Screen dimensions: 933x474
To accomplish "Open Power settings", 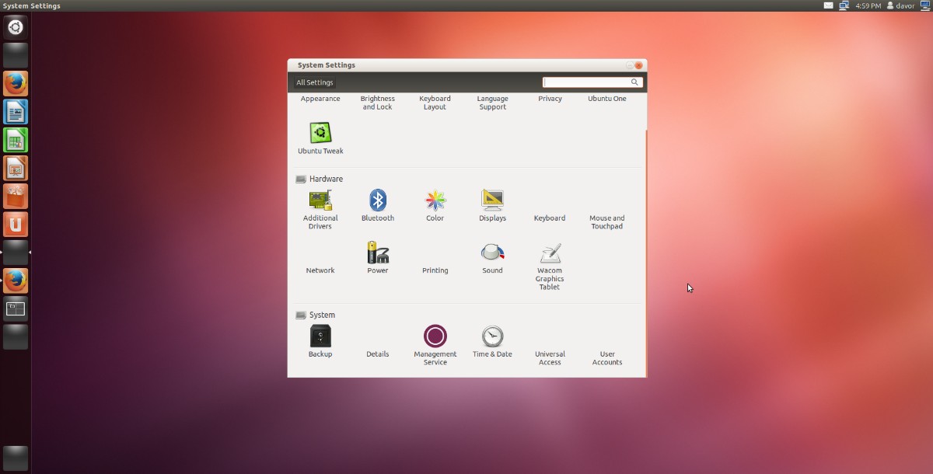I will coord(378,258).
